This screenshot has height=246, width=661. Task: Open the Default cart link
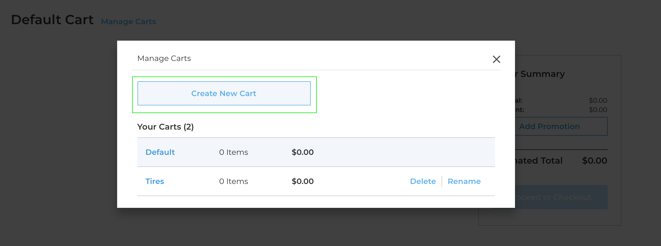click(x=160, y=152)
